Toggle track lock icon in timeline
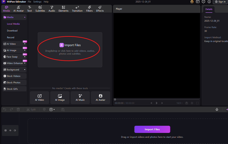The width and height of the screenshot is (228, 144). (5, 130)
